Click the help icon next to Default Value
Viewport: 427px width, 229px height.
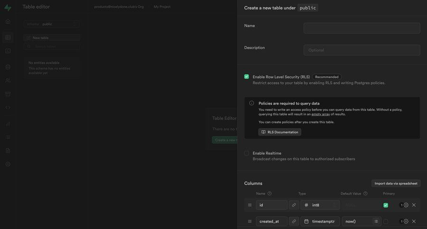point(365,194)
